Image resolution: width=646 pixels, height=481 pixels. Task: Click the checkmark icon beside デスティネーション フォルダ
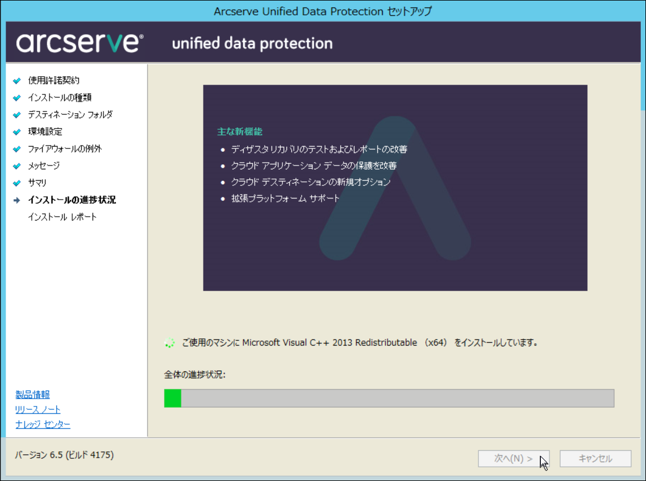[17, 115]
